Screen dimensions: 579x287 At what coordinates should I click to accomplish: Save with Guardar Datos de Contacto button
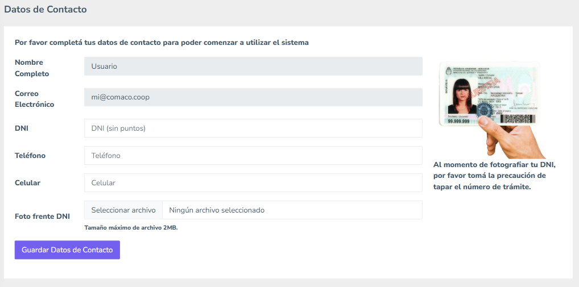[67, 250]
